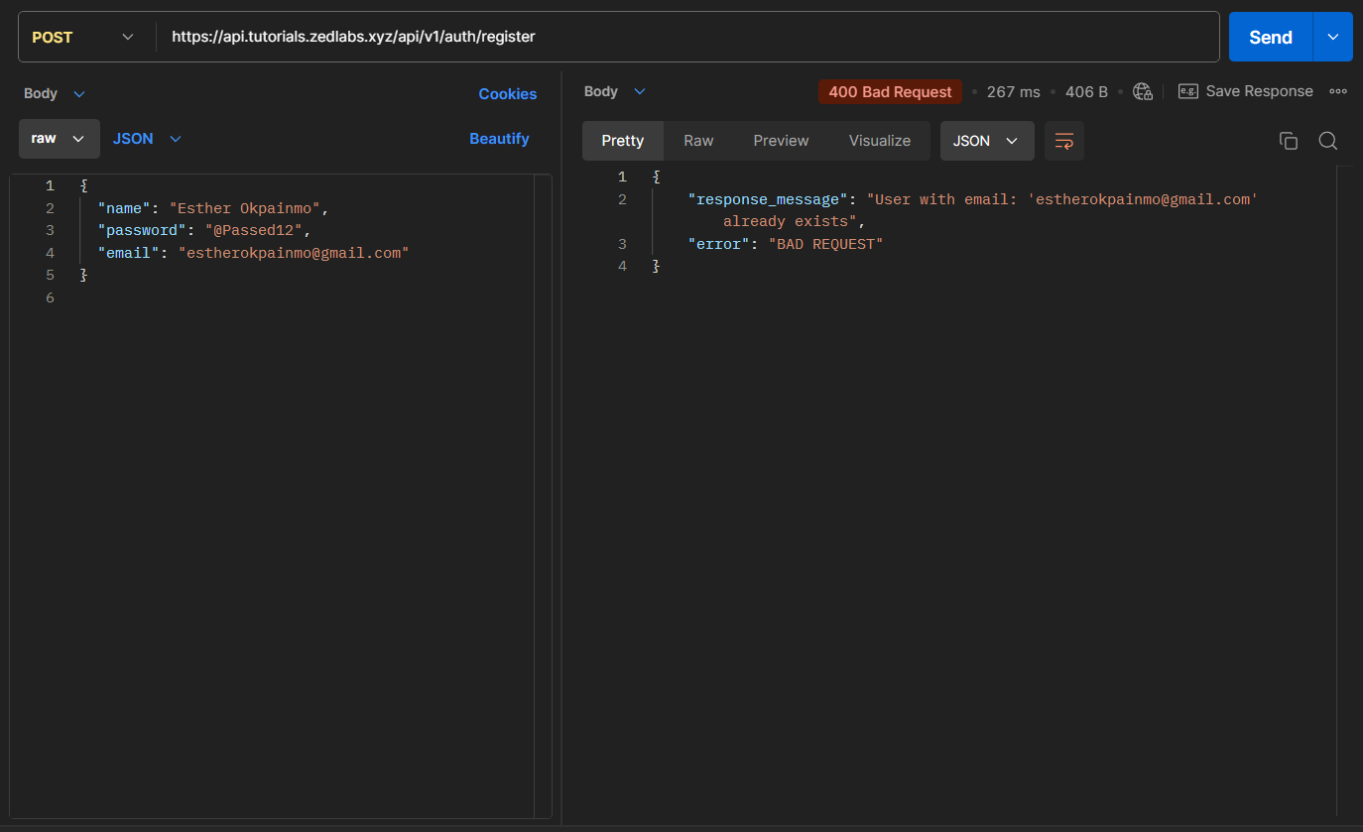Switch to the Pretty response view

(623, 141)
